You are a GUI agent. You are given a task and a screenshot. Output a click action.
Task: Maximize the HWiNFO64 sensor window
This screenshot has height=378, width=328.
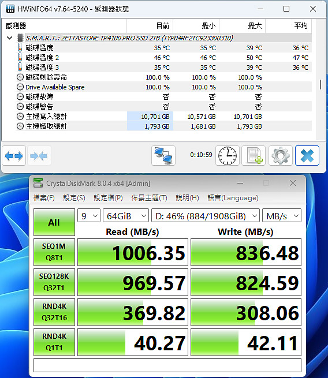click(x=286, y=9)
